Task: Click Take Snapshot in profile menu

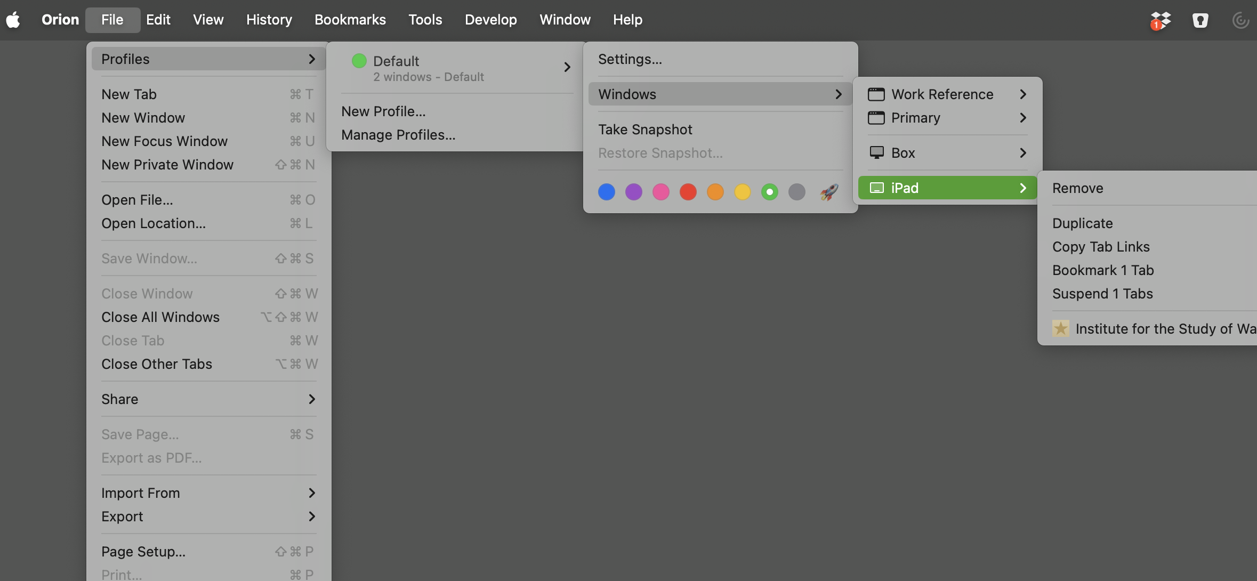Action: click(645, 130)
